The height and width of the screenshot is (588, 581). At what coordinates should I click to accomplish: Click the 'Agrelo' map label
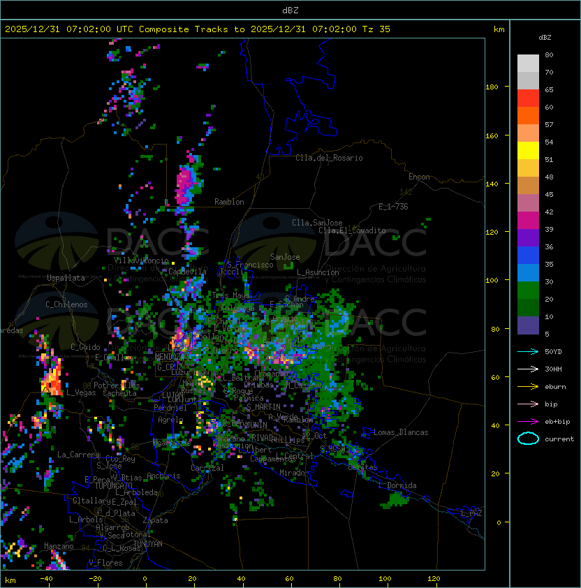point(170,420)
